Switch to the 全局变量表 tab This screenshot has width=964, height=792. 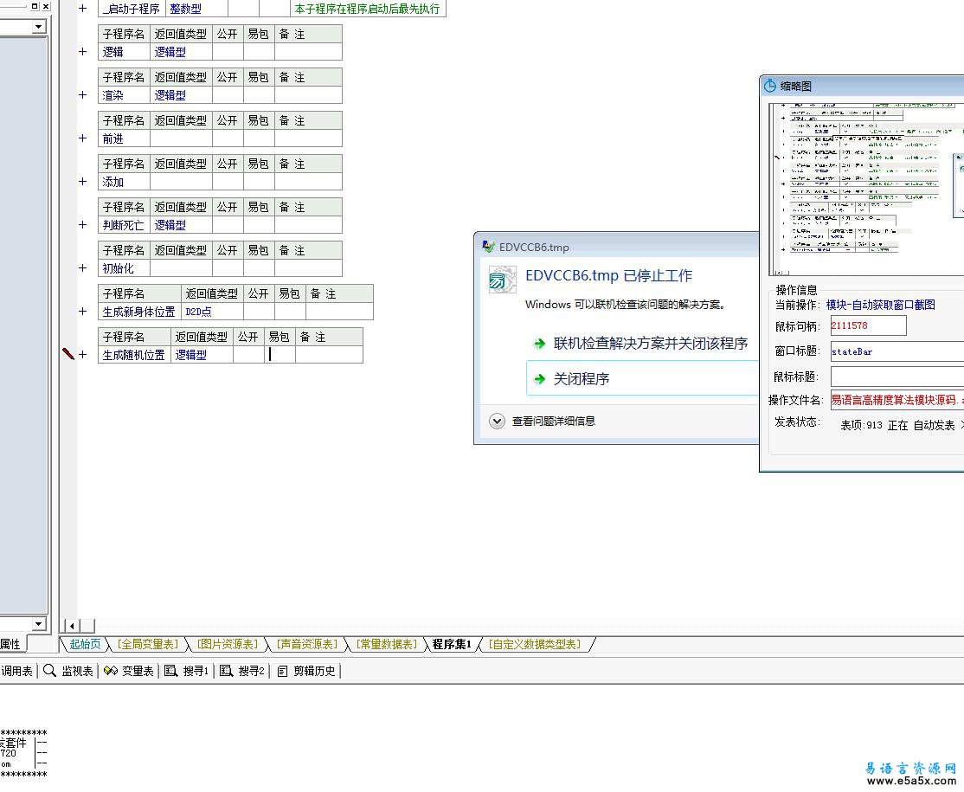tap(148, 644)
